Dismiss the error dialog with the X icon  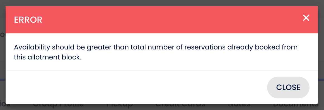[x=306, y=18]
